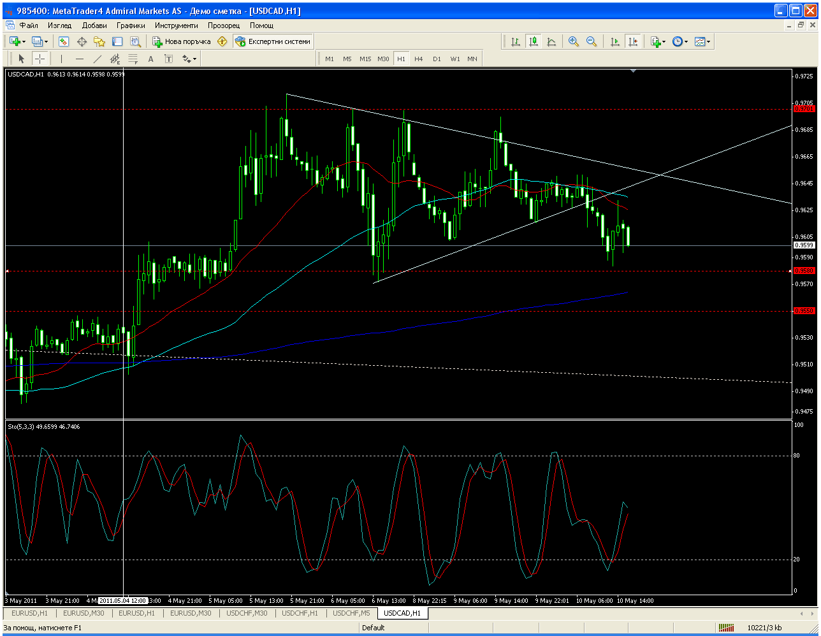This screenshot has width=821, height=636.
Task: Click the MetaQuotes Language Editor icon
Action: click(x=222, y=41)
